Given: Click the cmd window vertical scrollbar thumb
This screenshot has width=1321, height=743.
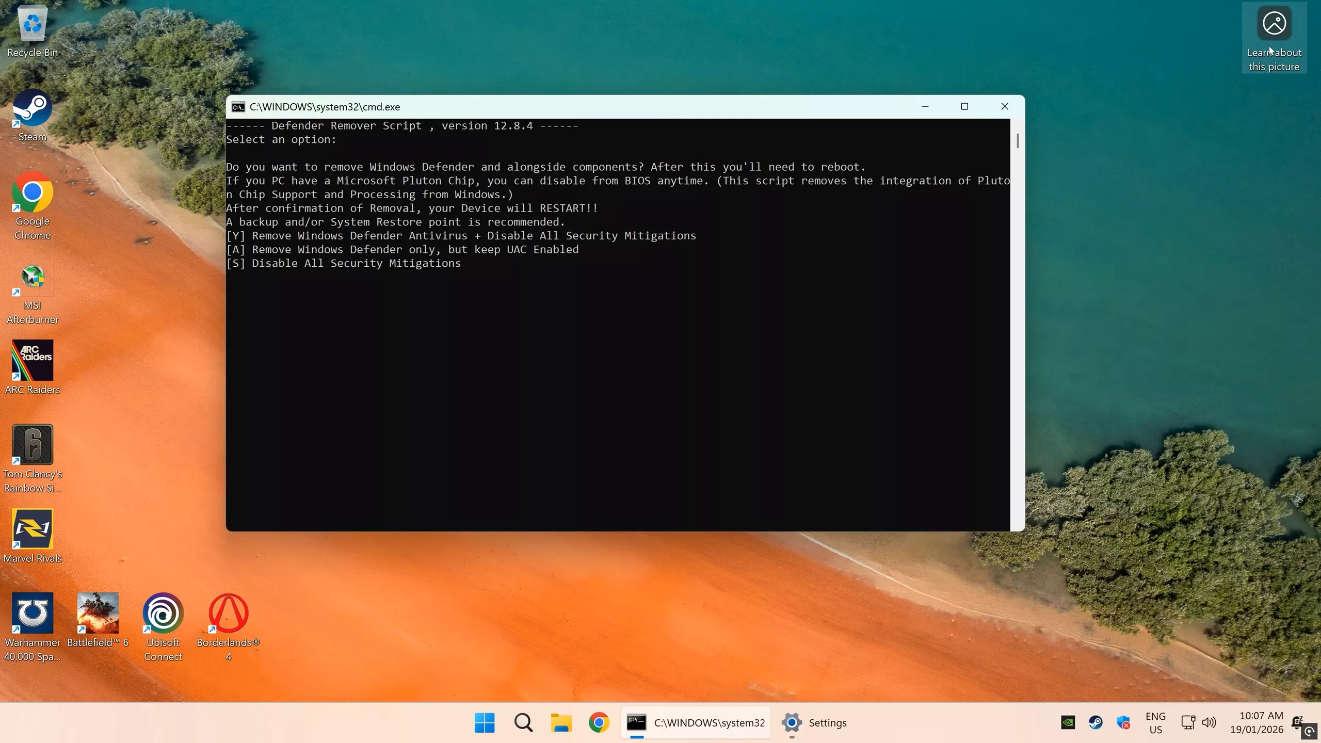Looking at the screenshot, I should 1018,140.
